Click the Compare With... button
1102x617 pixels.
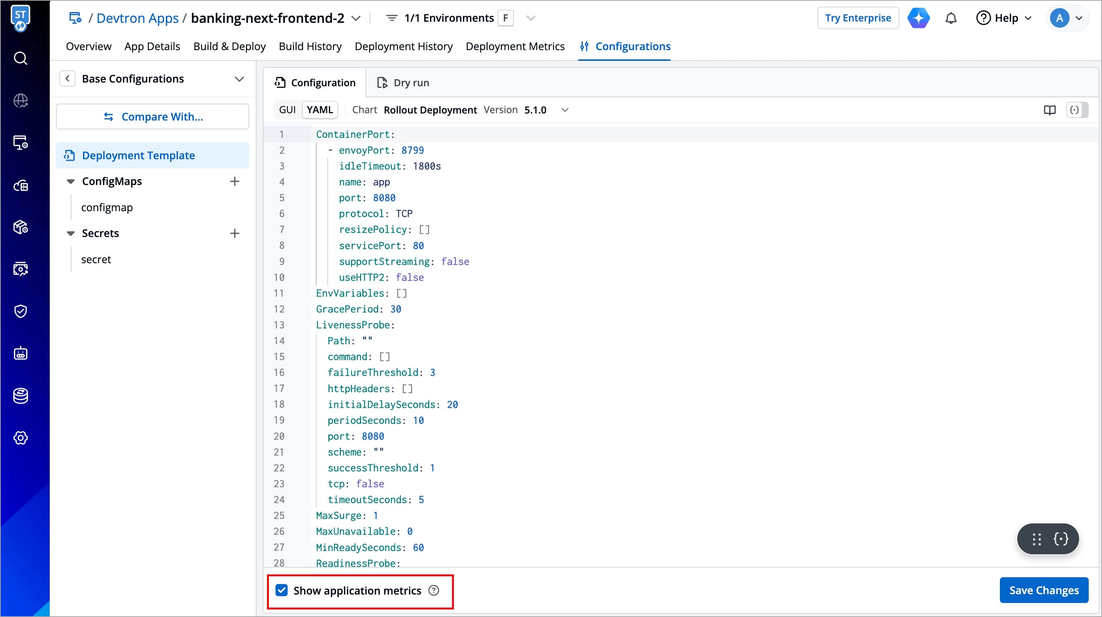coord(153,116)
